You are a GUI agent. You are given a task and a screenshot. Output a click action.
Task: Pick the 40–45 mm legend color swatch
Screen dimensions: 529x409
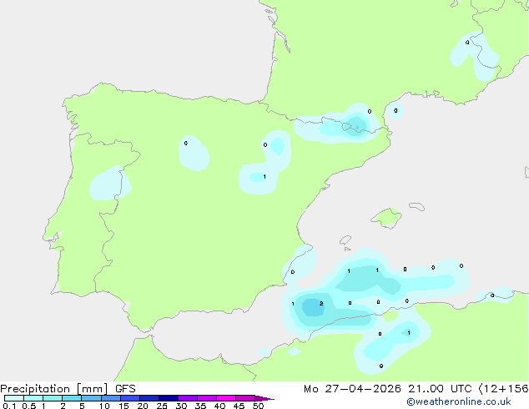click(226, 398)
